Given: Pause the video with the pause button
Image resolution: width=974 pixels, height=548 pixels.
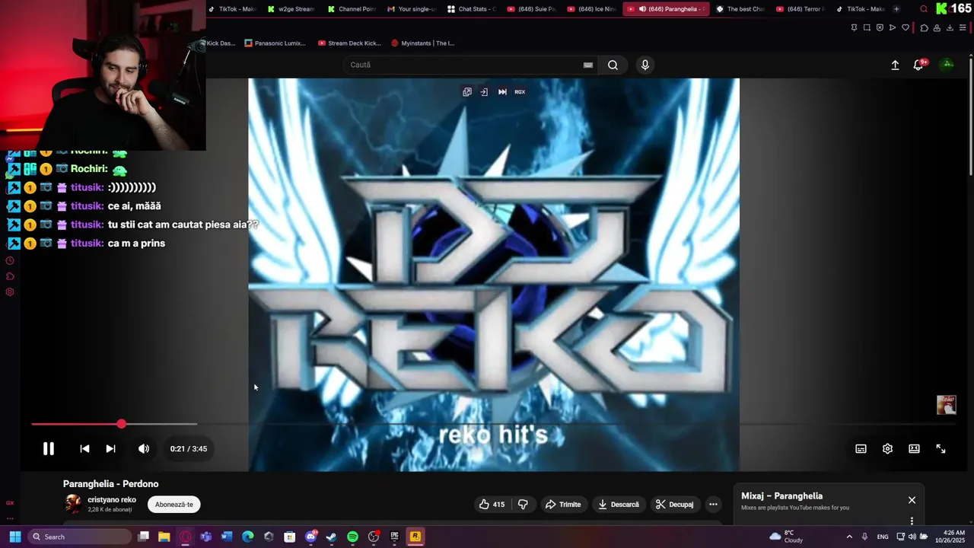Looking at the screenshot, I should click(48, 449).
